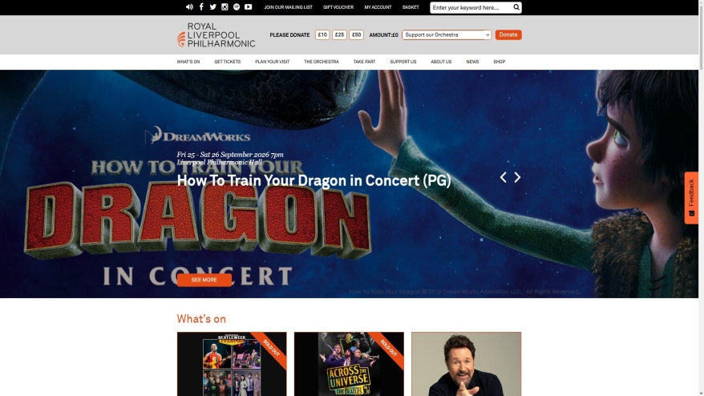
Task: Open the Instagram icon
Action: point(225,6)
